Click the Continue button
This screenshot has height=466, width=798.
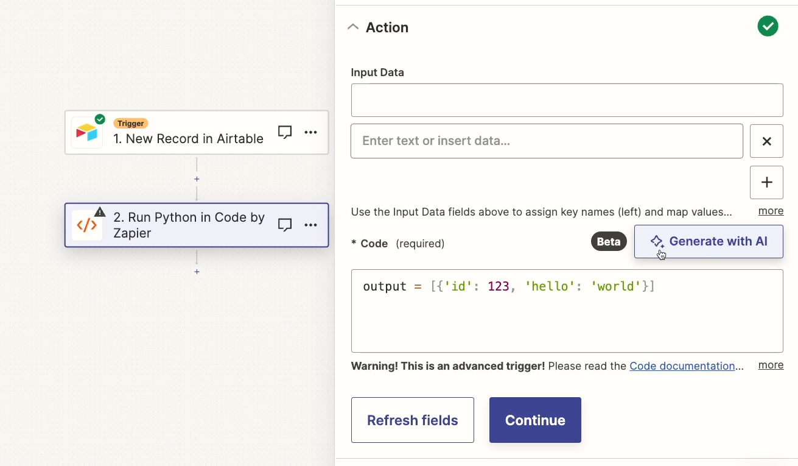tap(535, 420)
